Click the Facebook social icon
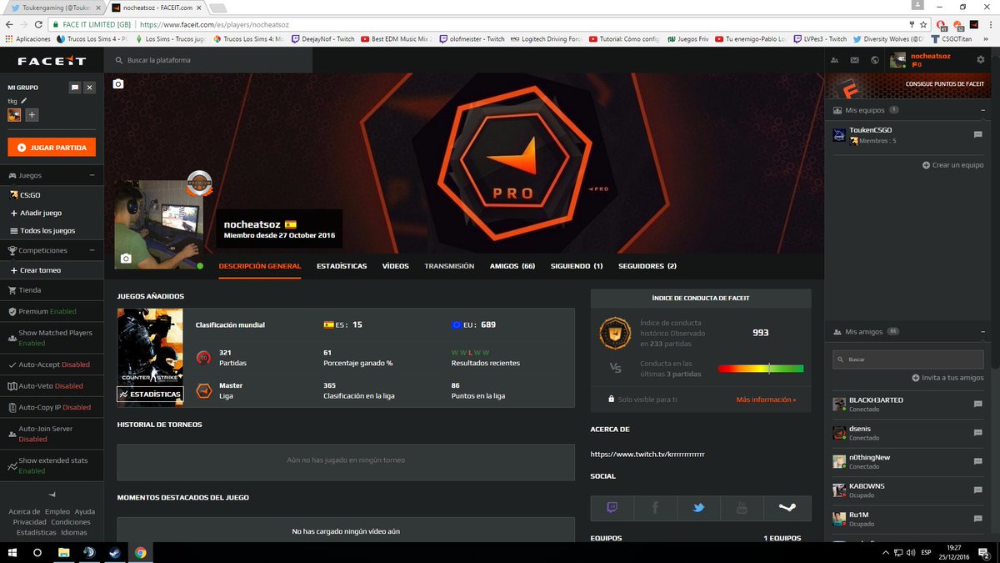 pyautogui.click(x=656, y=507)
